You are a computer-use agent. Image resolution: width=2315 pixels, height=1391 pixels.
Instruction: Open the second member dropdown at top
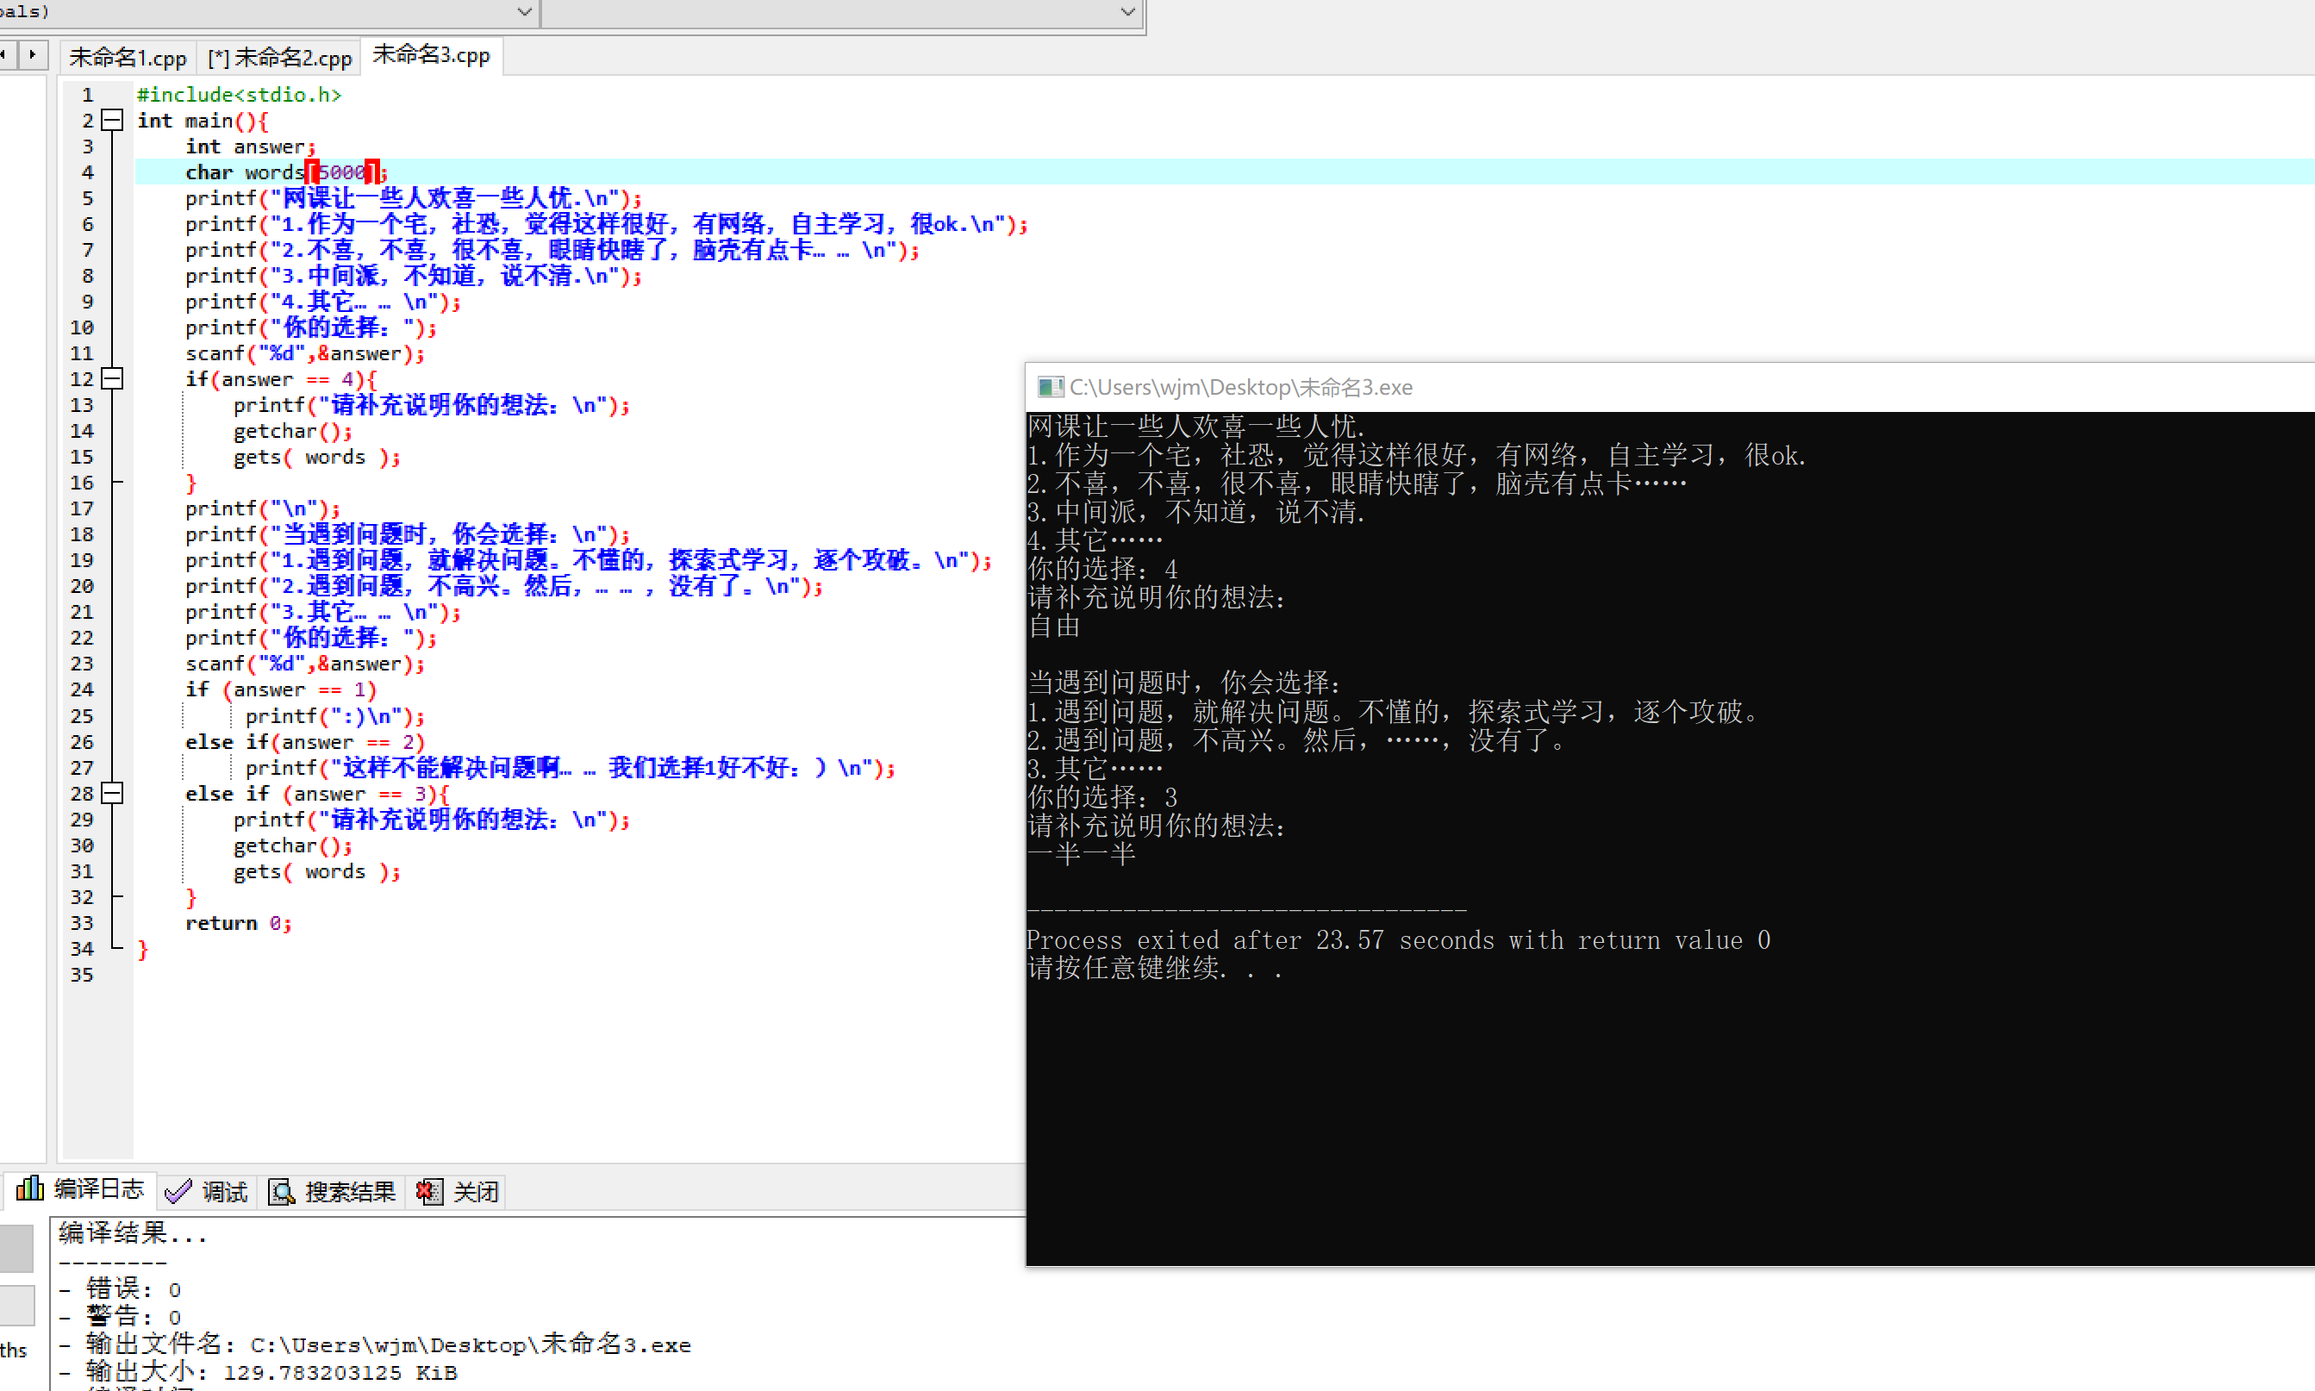click(1127, 12)
